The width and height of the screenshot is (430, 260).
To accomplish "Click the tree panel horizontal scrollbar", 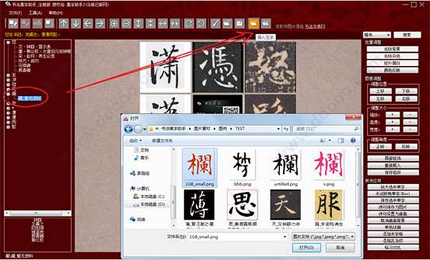I will pos(38,213).
